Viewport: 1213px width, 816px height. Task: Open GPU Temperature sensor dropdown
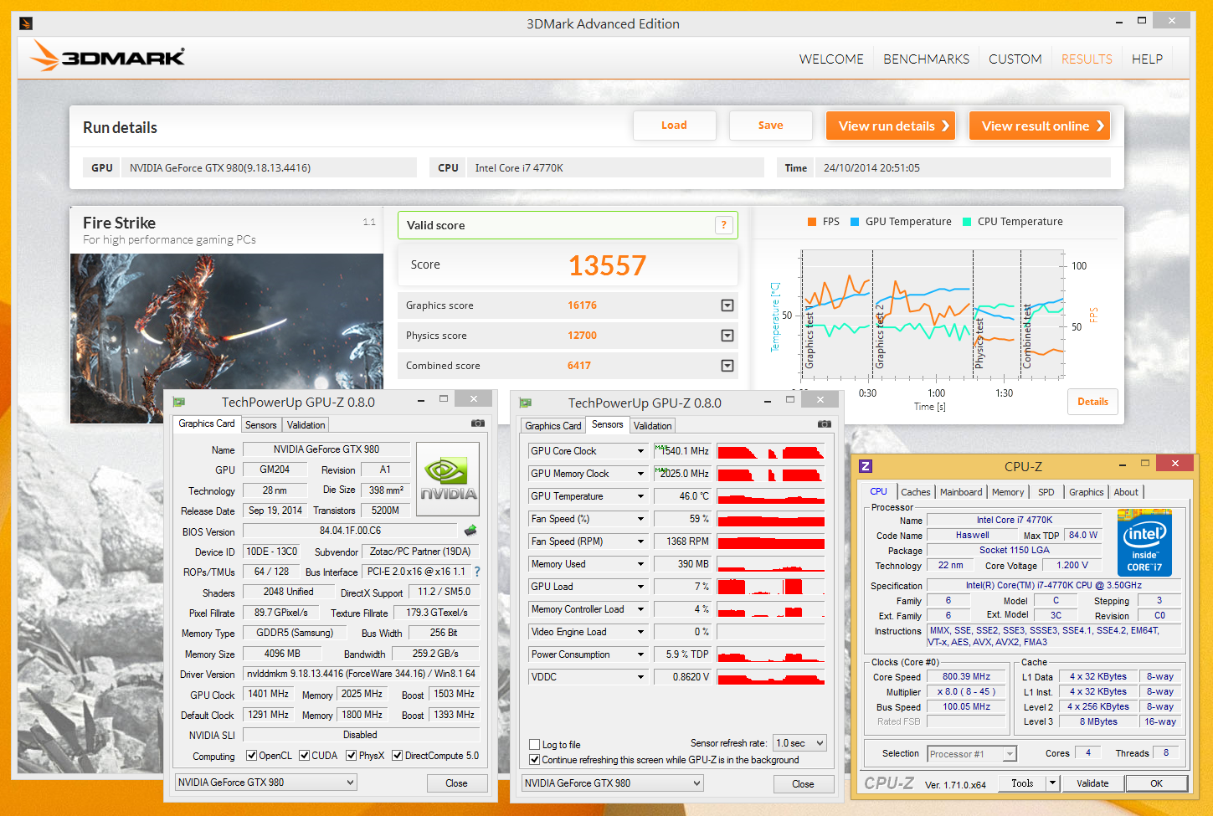coord(640,496)
